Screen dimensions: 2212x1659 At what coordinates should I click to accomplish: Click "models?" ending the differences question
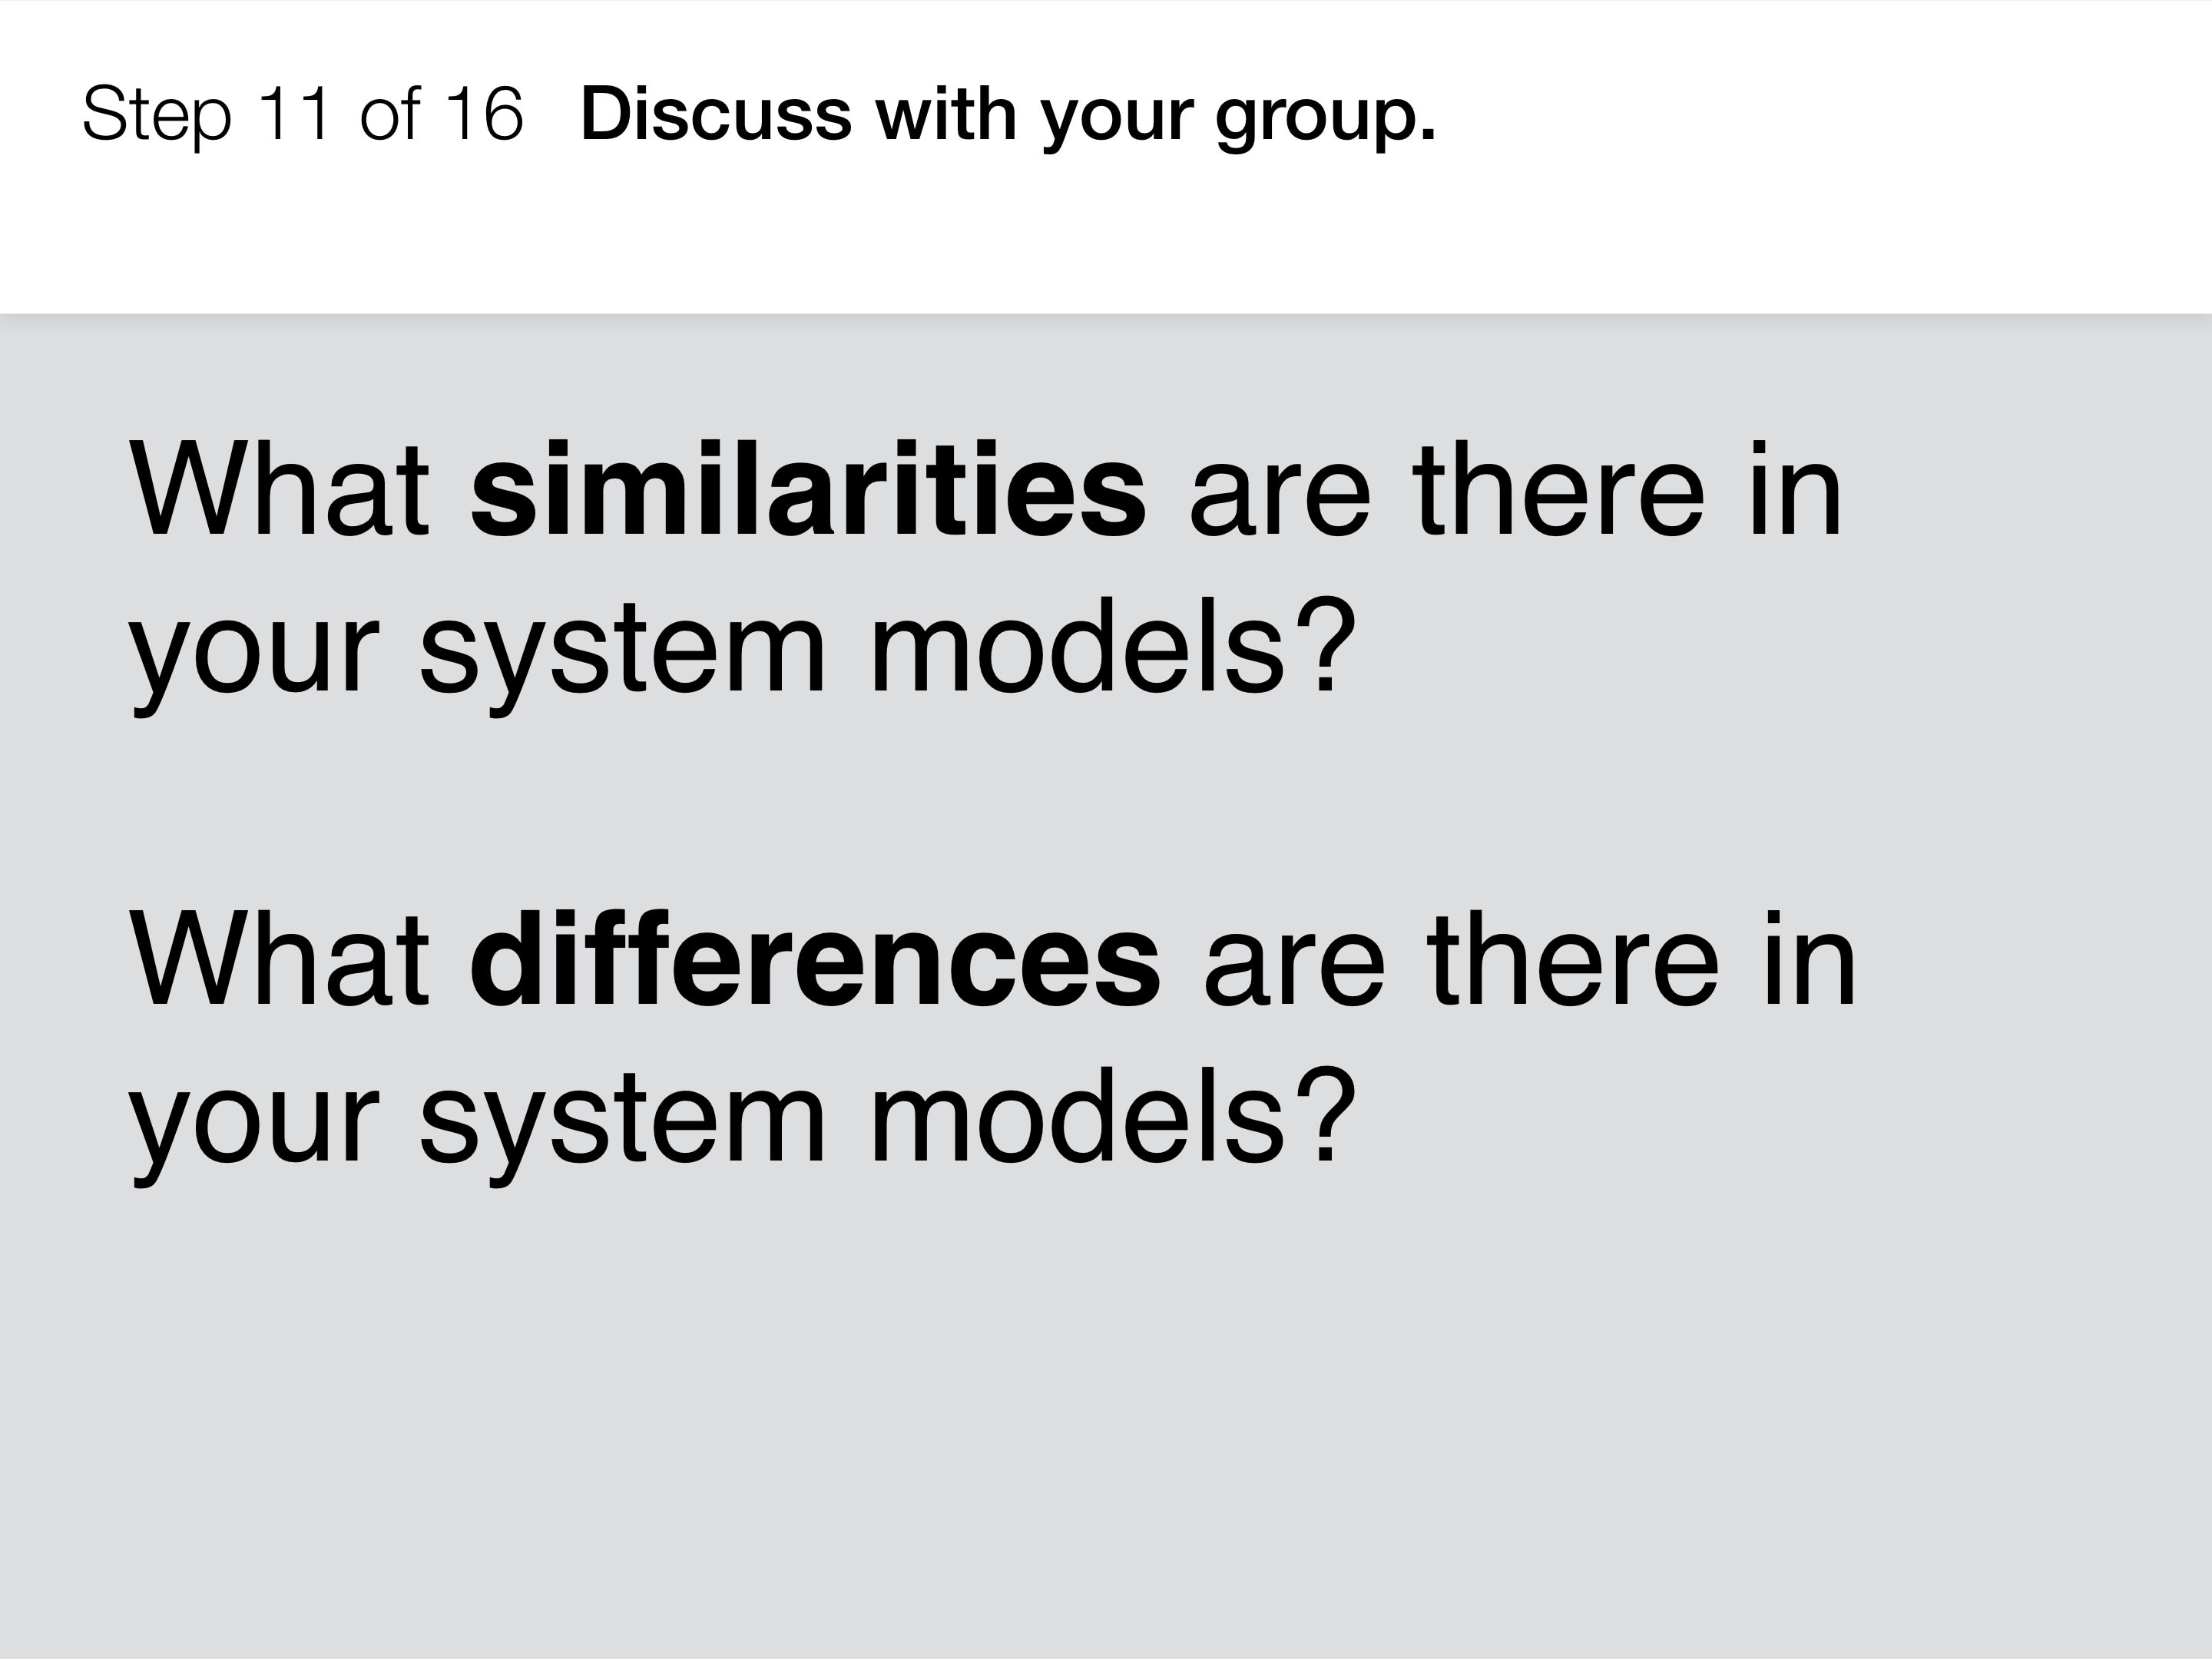[x=1114, y=1113]
